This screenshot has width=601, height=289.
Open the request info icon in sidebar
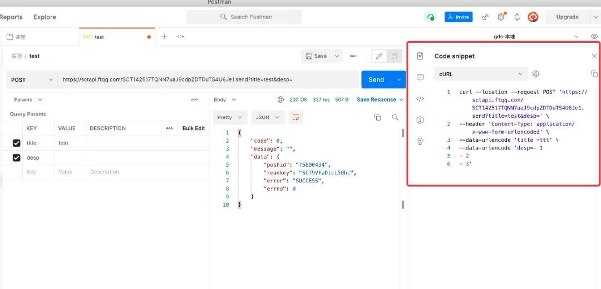[420, 120]
